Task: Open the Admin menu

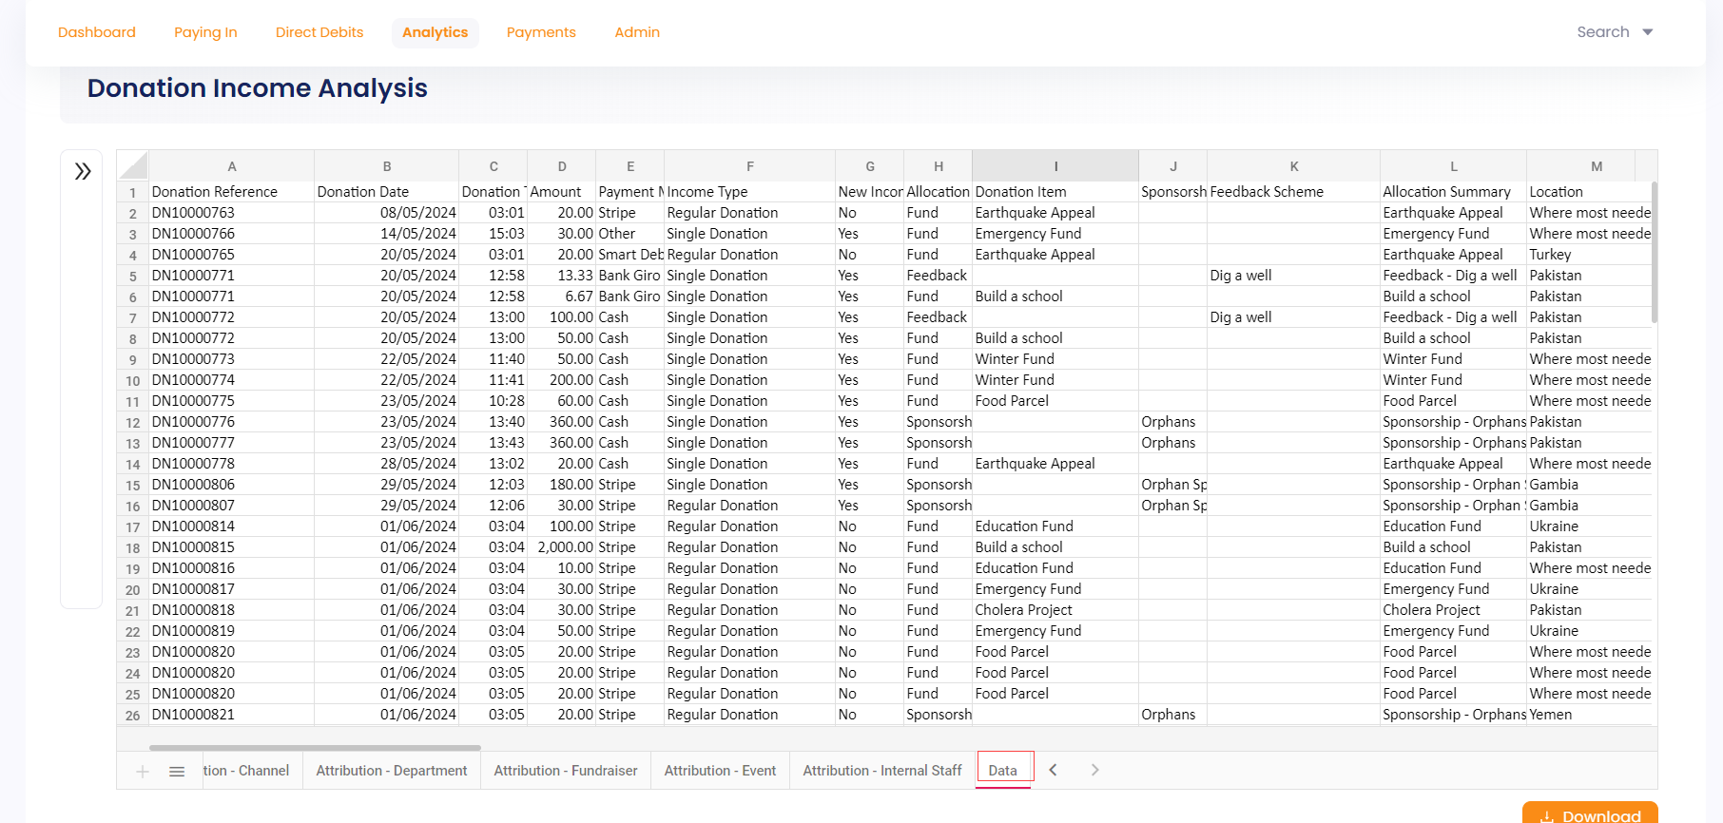Action: pyautogui.click(x=637, y=32)
